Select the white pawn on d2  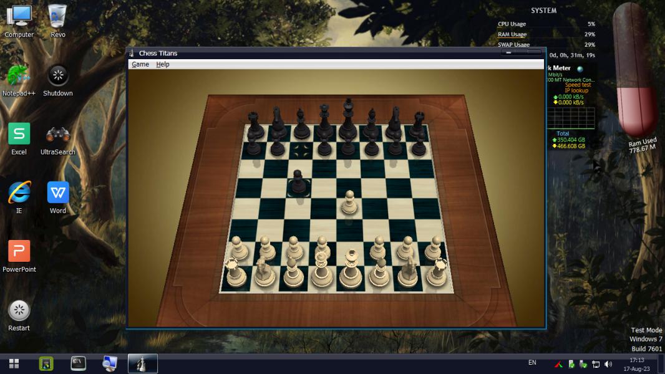click(322, 246)
